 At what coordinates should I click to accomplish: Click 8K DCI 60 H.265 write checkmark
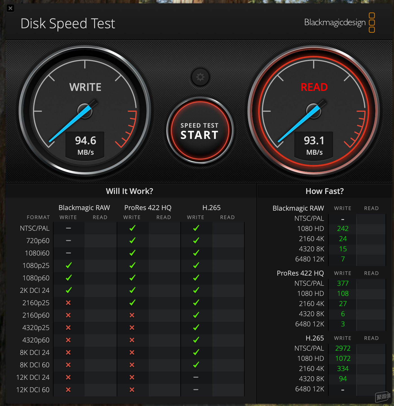coord(196,365)
